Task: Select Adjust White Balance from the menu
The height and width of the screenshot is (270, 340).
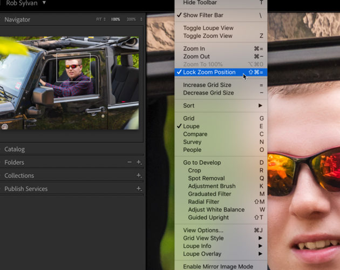Action: pos(221,210)
